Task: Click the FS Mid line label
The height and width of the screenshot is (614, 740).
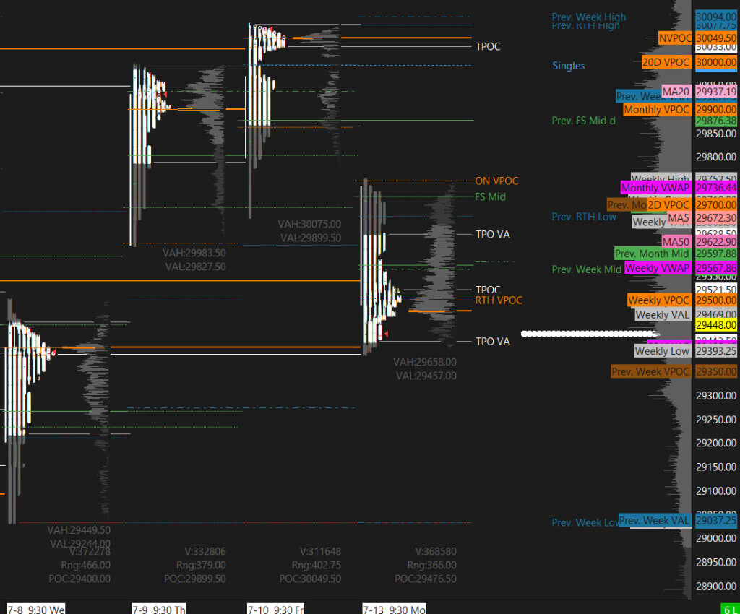Action: click(x=490, y=196)
